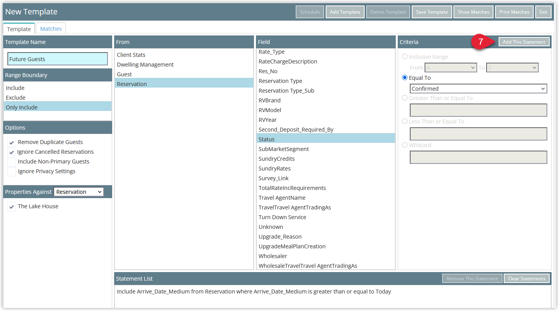Select RVModel field

(326, 110)
